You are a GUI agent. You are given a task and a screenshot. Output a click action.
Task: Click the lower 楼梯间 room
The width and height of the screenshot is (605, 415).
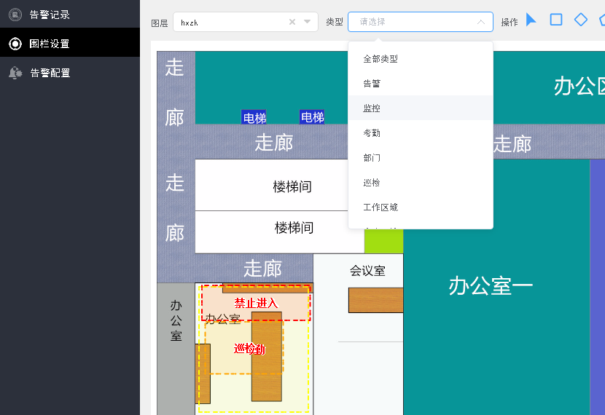coord(280,232)
